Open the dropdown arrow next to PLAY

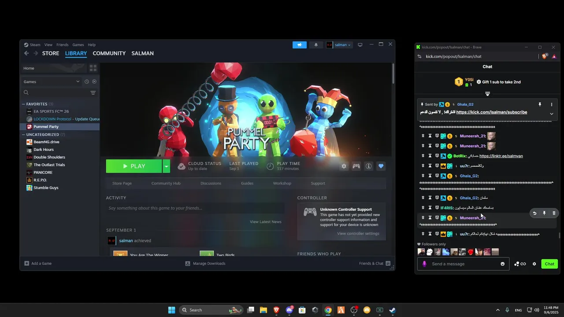tap(166, 166)
